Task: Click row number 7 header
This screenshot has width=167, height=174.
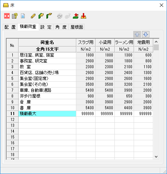Action: 12,90
